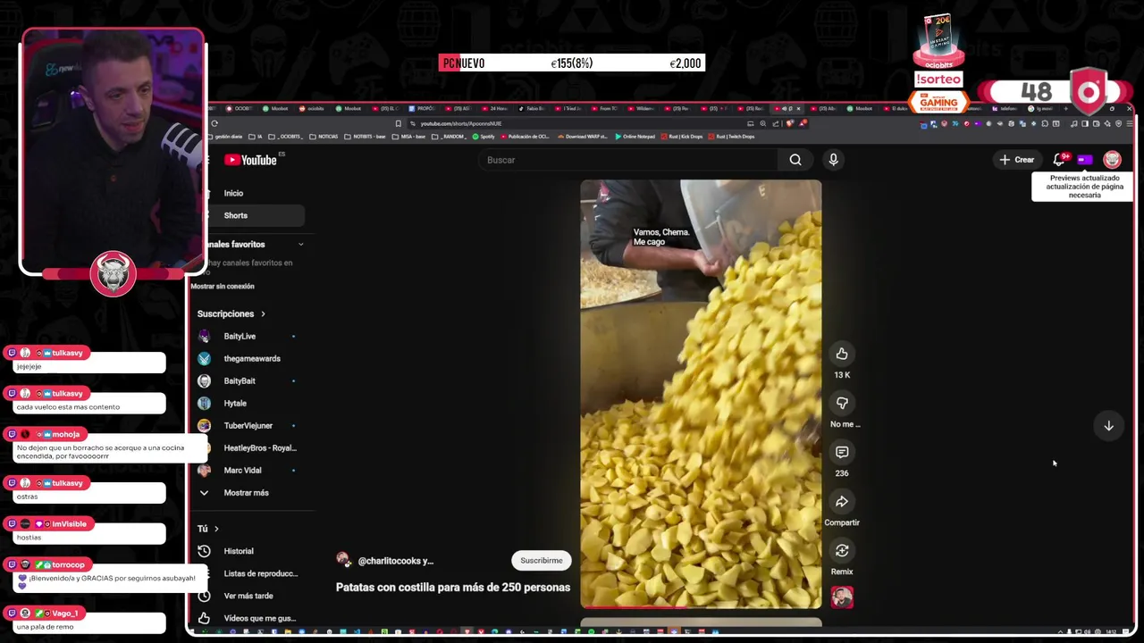Viewport: 1144px width, 643px height.
Task: Open the _RANDOM_ bookmarks folder
Action: (x=449, y=137)
